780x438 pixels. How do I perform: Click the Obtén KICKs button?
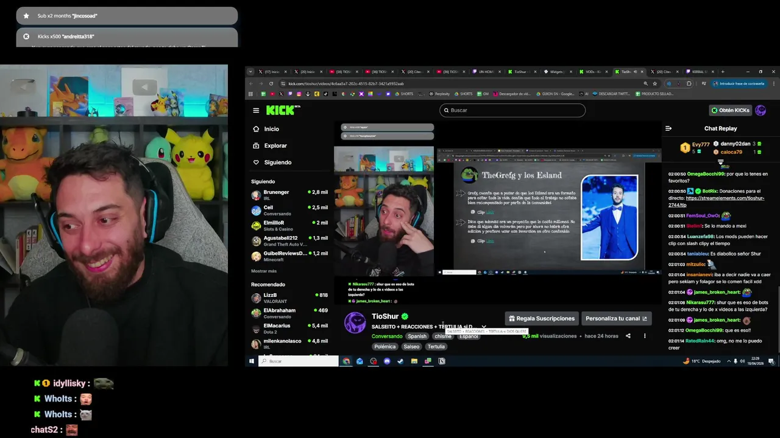(x=730, y=110)
